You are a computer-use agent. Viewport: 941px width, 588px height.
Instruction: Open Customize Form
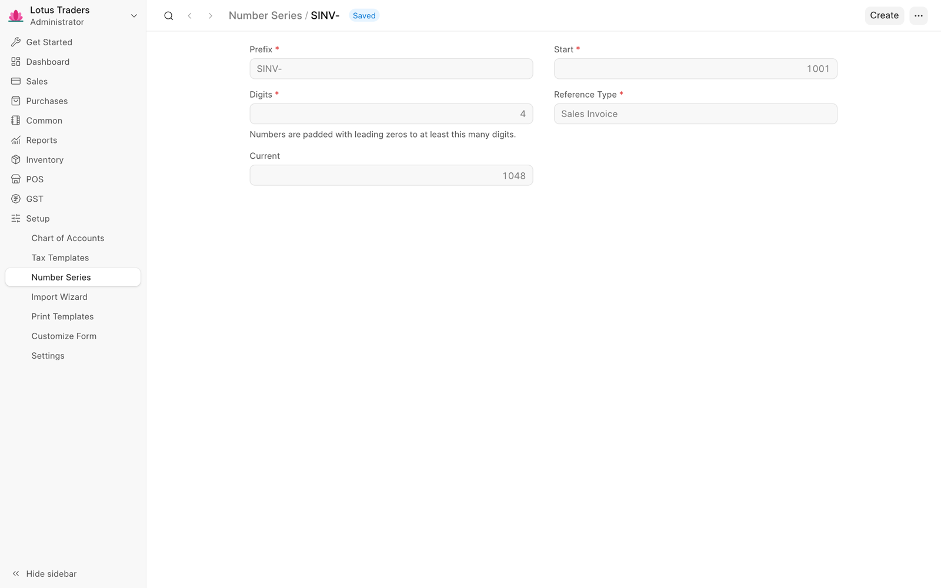click(73, 336)
